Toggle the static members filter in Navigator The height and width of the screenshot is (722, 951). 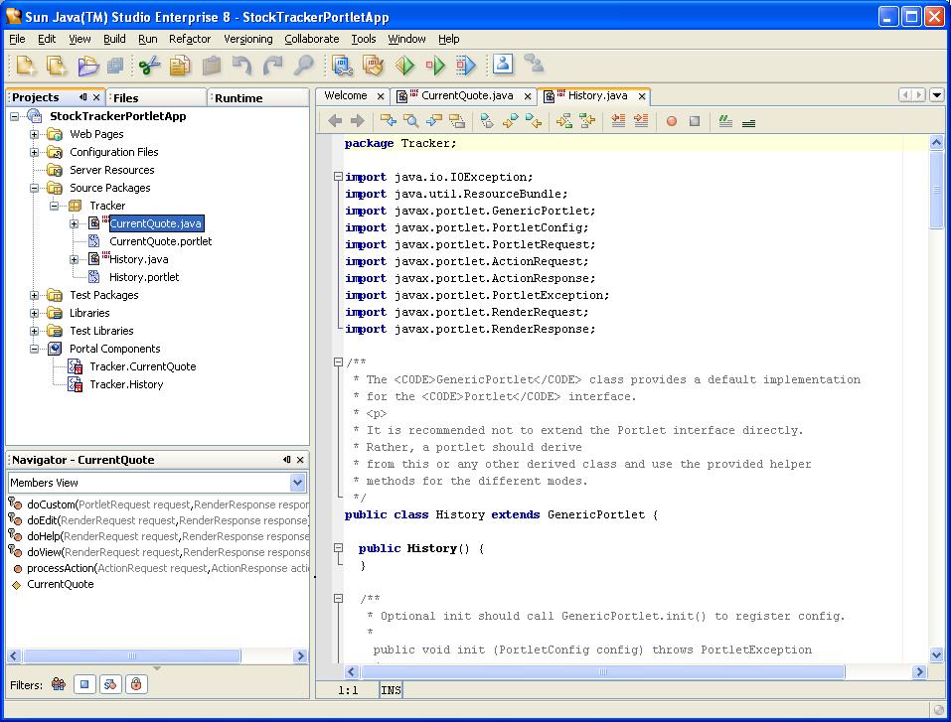point(110,684)
